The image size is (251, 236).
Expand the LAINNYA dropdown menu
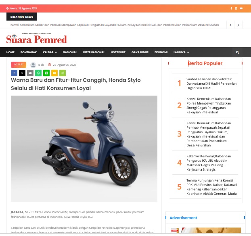click(181, 52)
